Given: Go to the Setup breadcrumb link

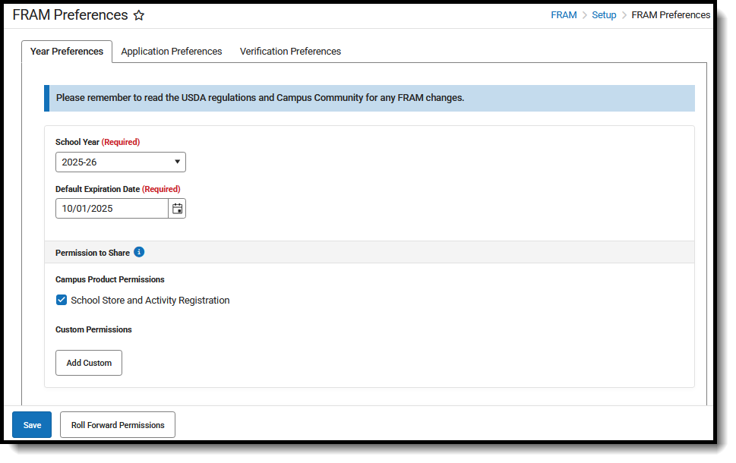Looking at the screenshot, I should 604,15.
